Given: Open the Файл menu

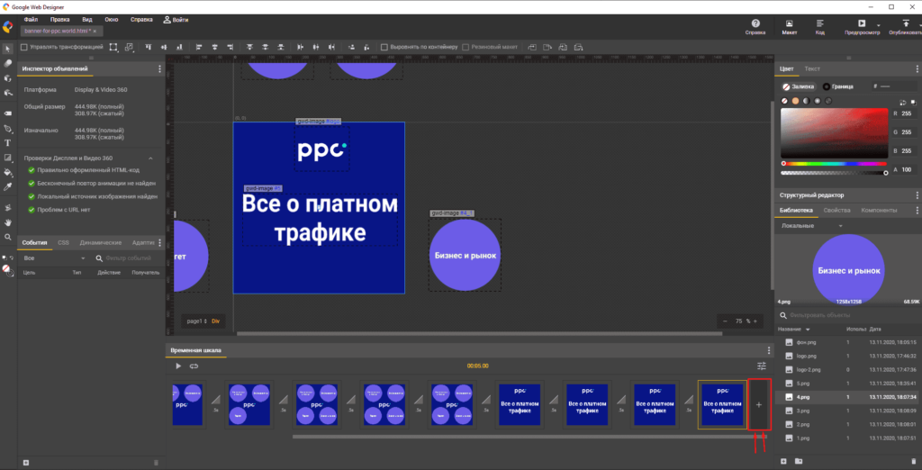Looking at the screenshot, I should pos(32,18).
